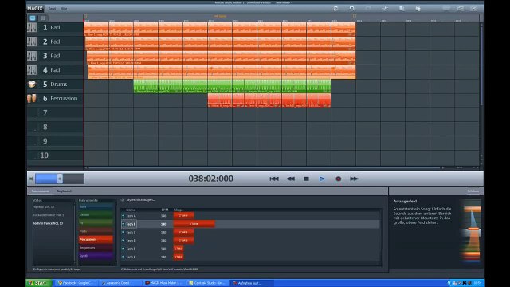Stop playback with the stop button
Viewport: 510px width, 287px height.
pos(306,179)
